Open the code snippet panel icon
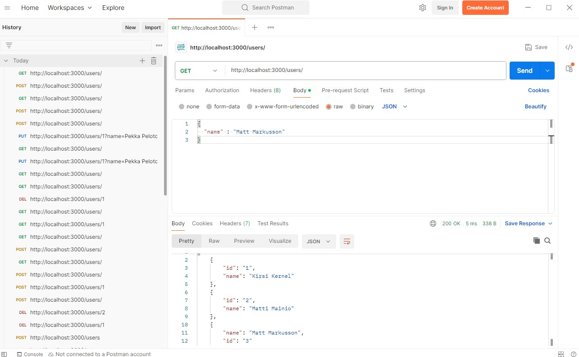 point(569,47)
